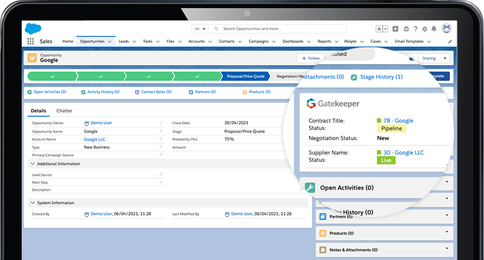This screenshot has height=260, width=484.
Task: Click the Global Actions plus icon
Action: (395, 29)
